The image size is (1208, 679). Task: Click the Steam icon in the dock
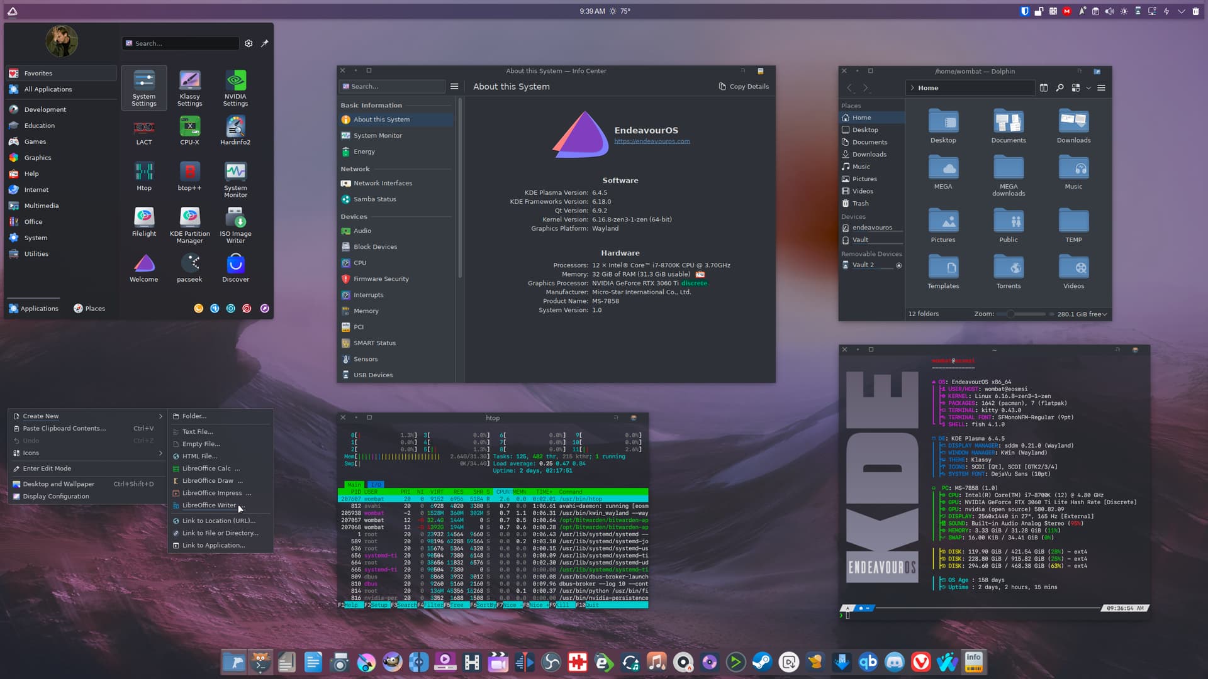coord(762,662)
